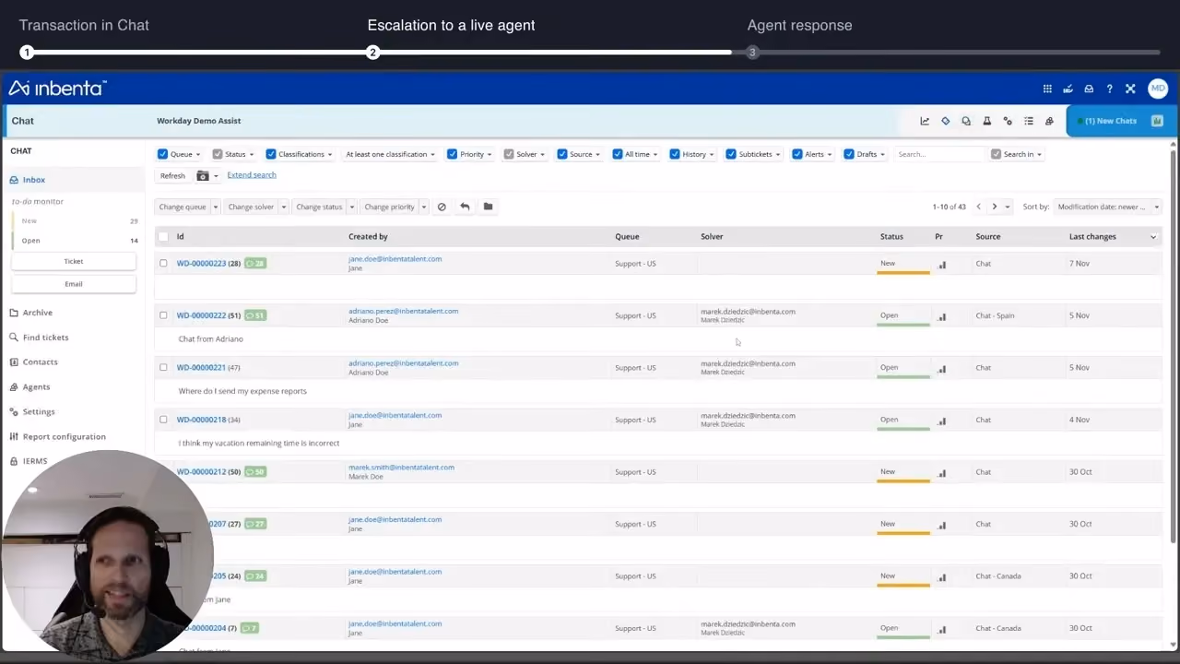The width and height of the screenshot is (1180, 664).
Task: Click the ticket Search input field
Action: [x=938, y=154]
